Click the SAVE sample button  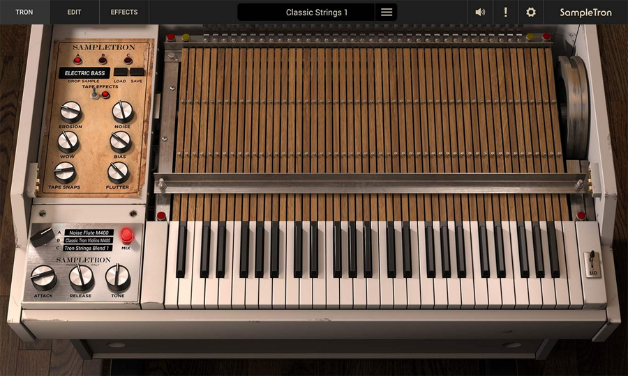[137, 72]
